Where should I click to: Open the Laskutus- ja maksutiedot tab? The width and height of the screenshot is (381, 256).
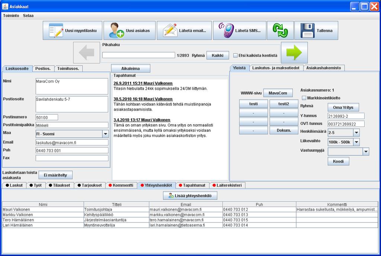[276, 68]
